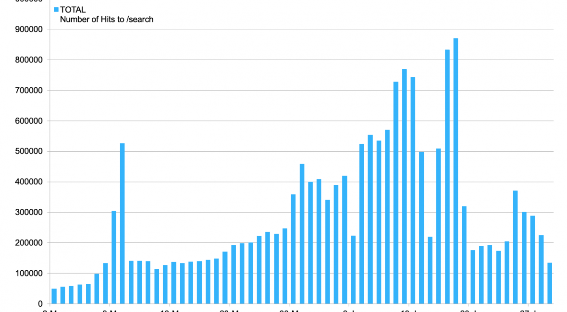The width and height of the screenshot is (567, 312).
Task: Select the TOTAL legend label
Action: click(73, 10)
